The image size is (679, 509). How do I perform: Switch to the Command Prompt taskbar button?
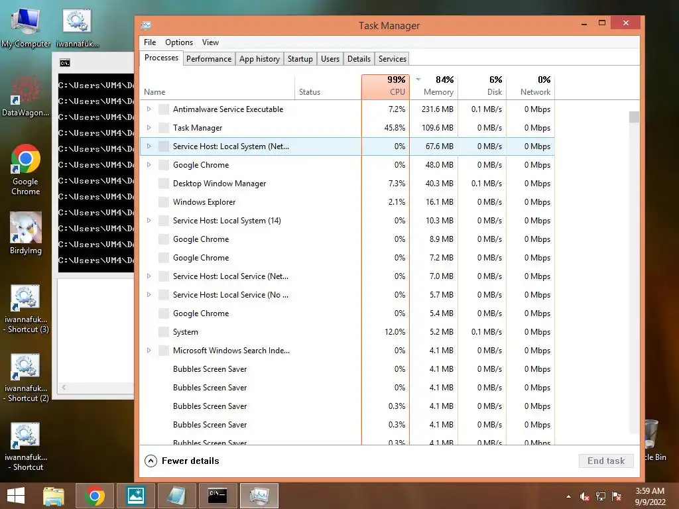tap(217, 496)
